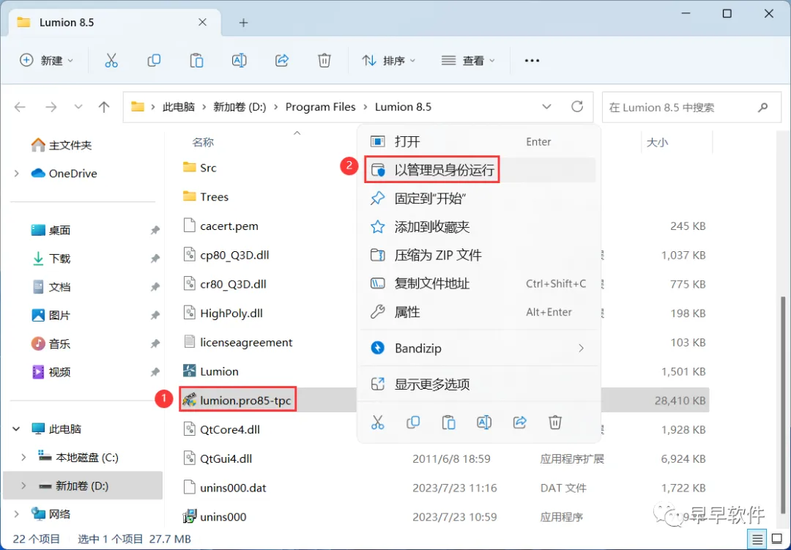Sort by the 大小 column header
The image size is (791, 550).
pyautogui.click(x=657, y=142)
